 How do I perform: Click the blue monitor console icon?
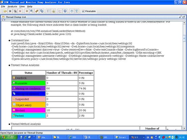(65, 11)
